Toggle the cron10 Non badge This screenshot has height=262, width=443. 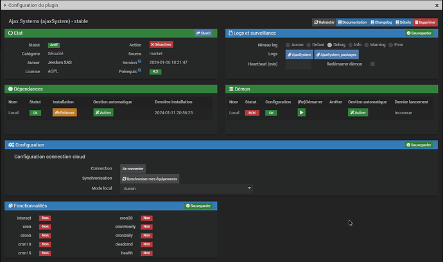pos(45,244)
